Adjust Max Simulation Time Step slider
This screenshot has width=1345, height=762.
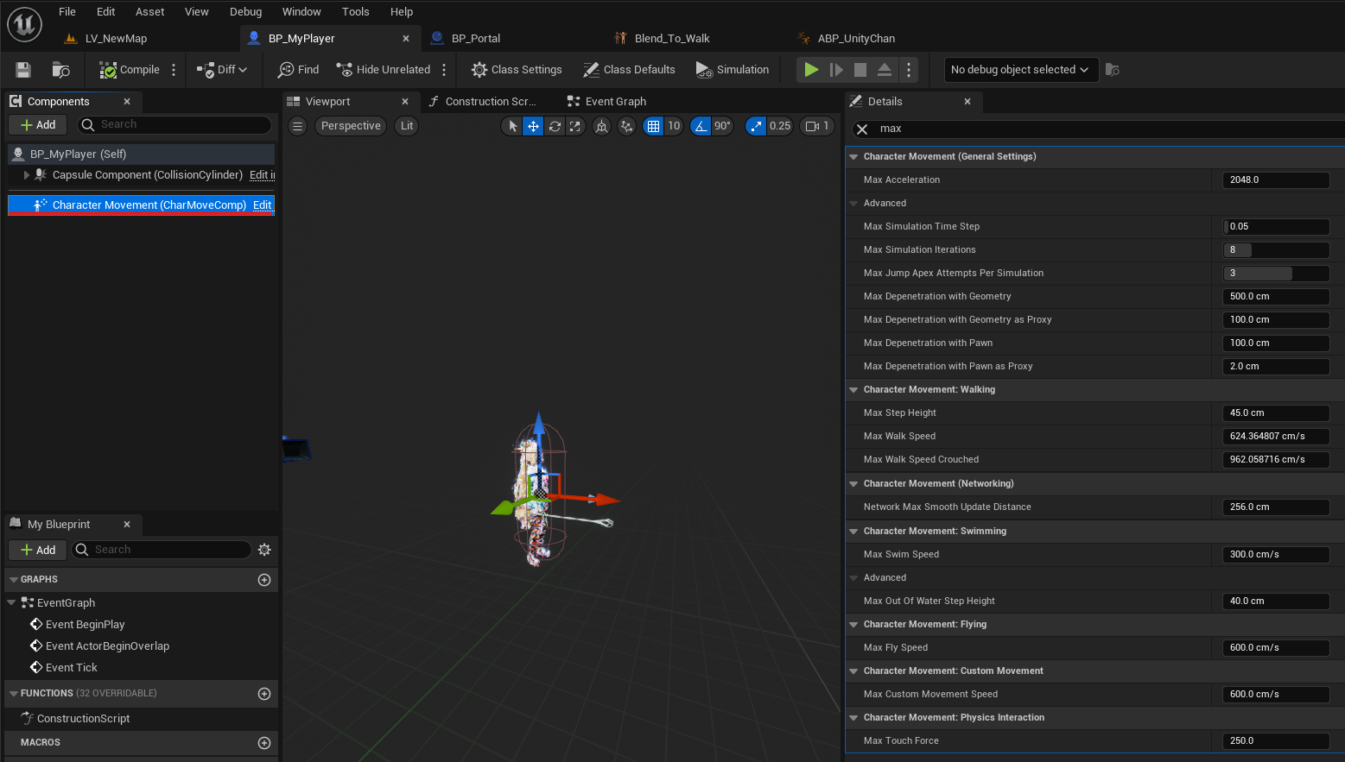(1276, 227)
